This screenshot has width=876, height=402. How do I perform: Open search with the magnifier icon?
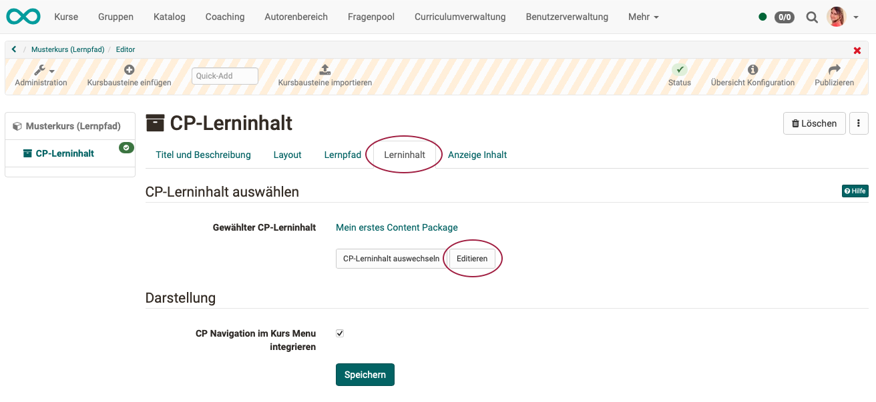pos(811,17)
